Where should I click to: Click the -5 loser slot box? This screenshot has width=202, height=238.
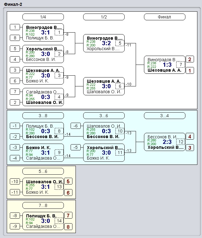coord(76,147)
